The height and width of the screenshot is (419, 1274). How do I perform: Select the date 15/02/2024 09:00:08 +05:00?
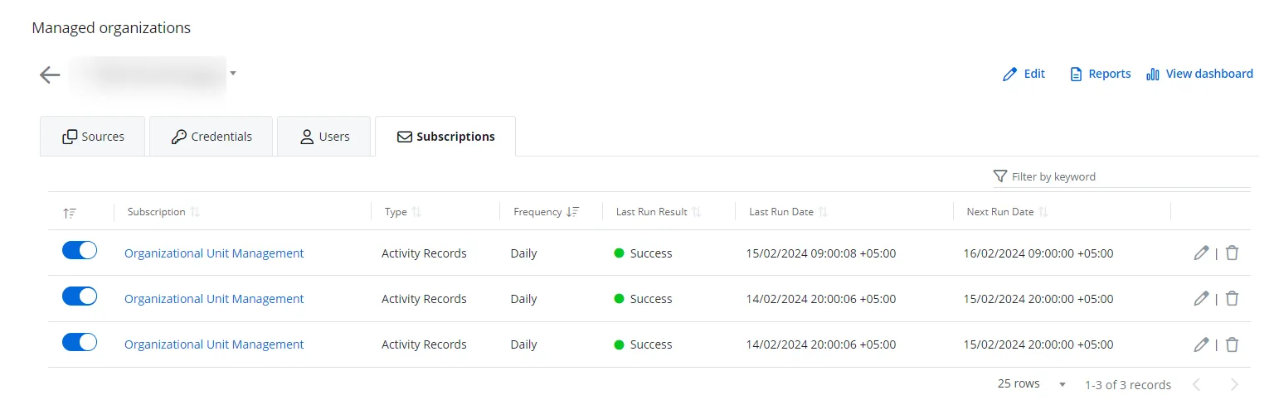pos(821,253)
